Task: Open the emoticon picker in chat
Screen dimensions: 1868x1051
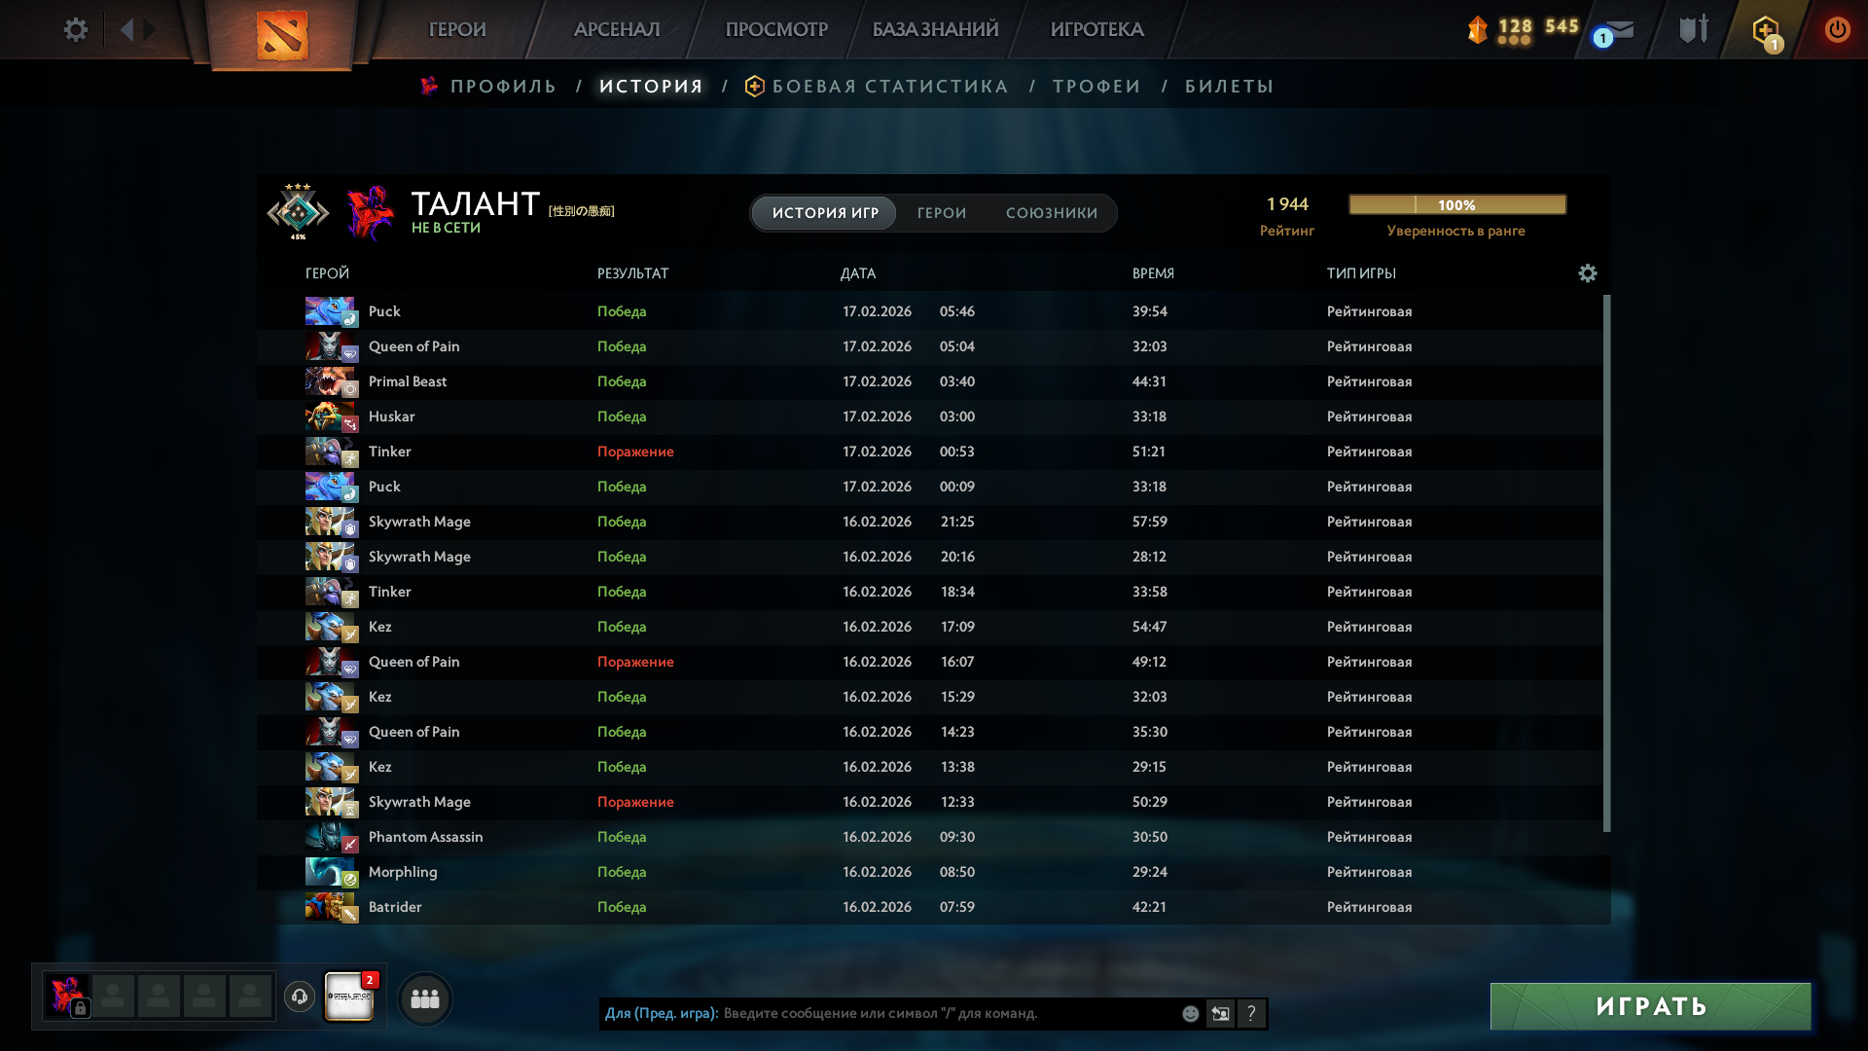Action: click(1190, 1014)
